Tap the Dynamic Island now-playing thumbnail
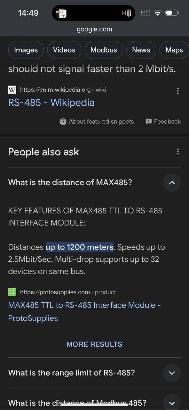189x410 pixels. [61, 13]
